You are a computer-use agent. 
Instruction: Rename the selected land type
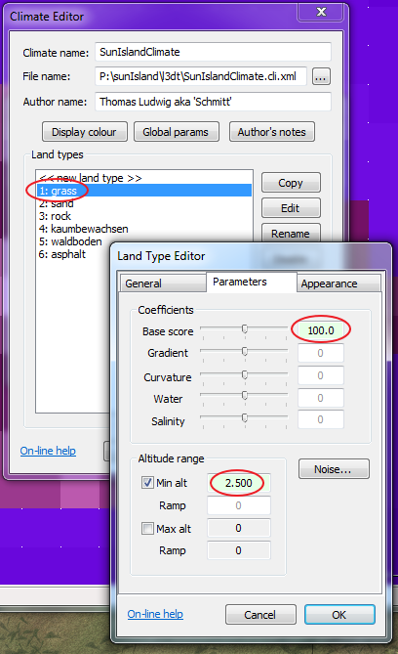pos(291,234)
